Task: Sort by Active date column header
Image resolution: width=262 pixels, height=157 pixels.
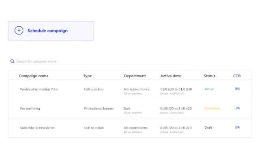Action: click(171, 76)
